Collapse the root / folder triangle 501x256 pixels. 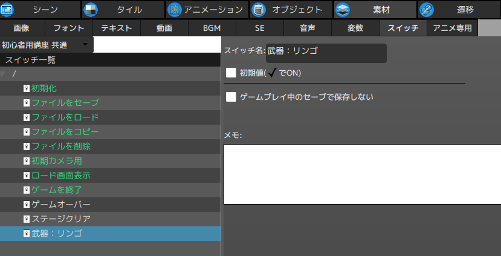pyautogui.click(x=3, y=74)
